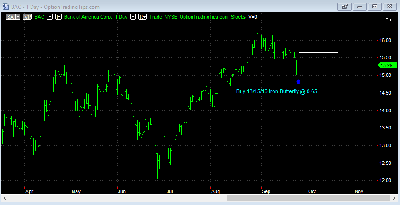Click the horizontal scrollbar thumb
Viewport: 400px width, 205px height.
(x=309, y=198)
